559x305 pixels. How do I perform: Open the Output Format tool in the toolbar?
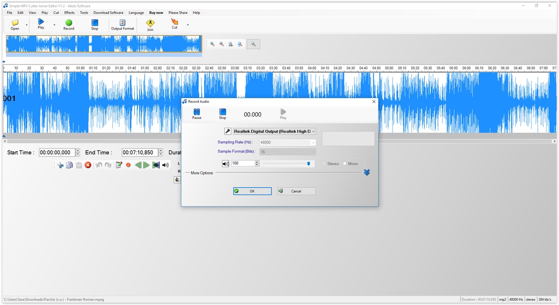(123, 23)
